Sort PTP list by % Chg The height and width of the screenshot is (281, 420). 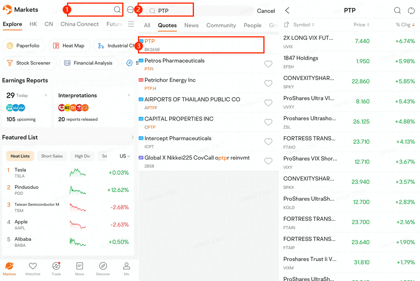405,25
